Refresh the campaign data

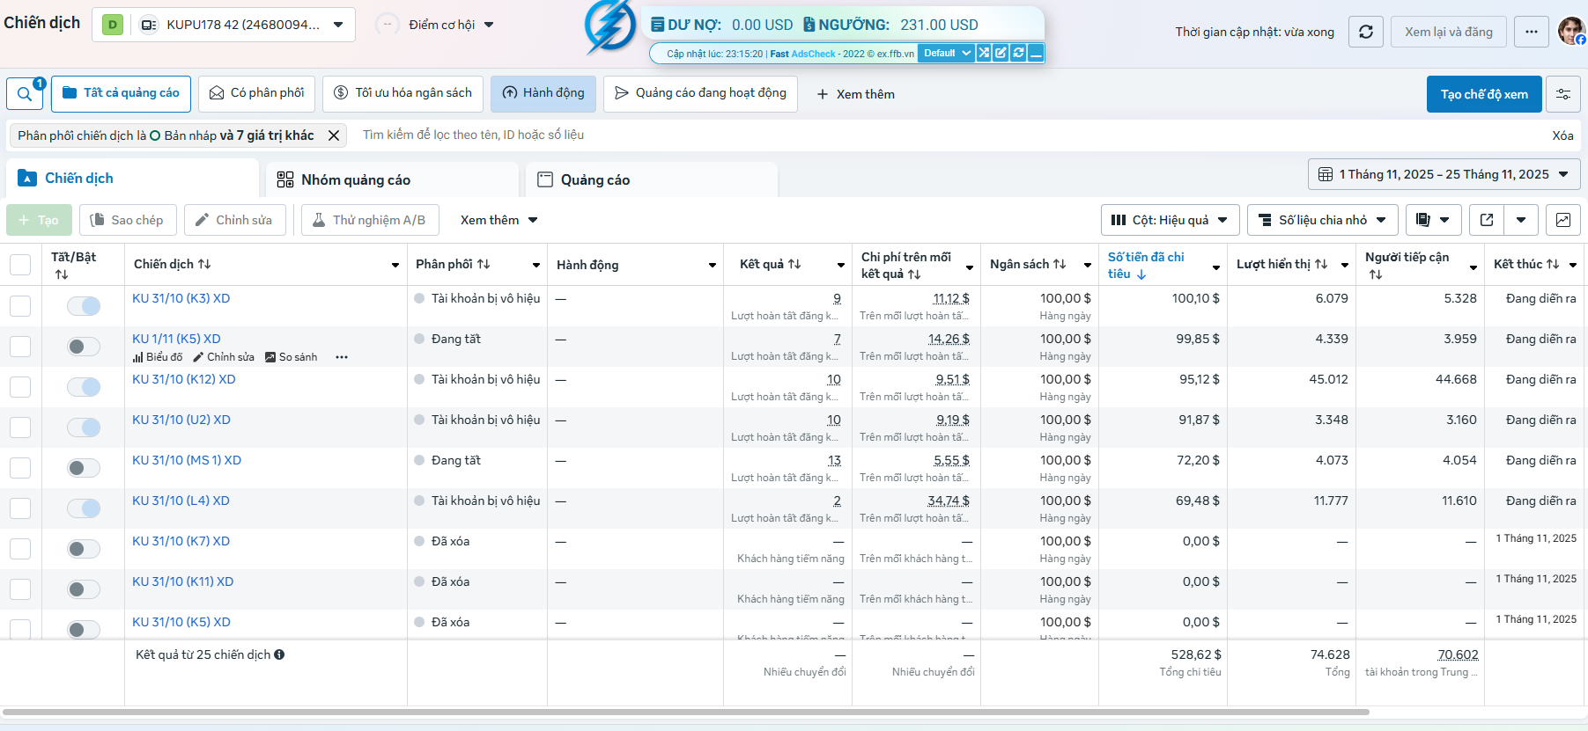[x=1366, y=32]
